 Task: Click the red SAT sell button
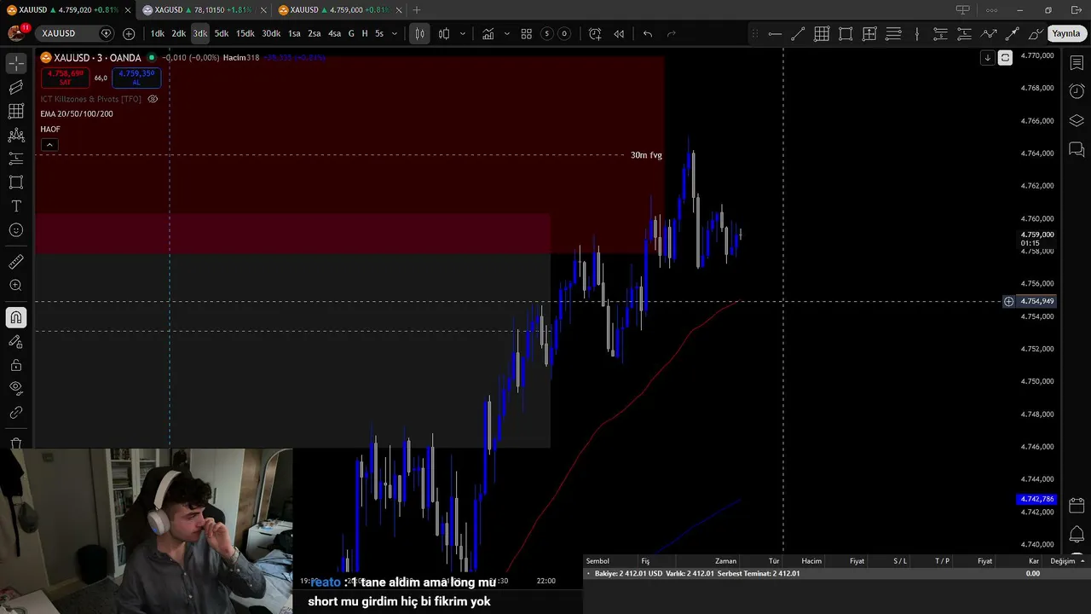point(65,78)
